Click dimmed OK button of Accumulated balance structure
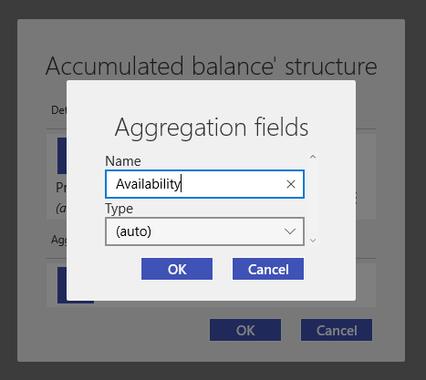The width and height of the screenshot is (426, 380). (x=245, y=330)
